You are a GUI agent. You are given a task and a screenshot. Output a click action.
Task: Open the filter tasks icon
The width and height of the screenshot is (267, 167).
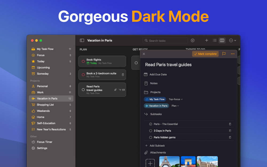(193, 40)
